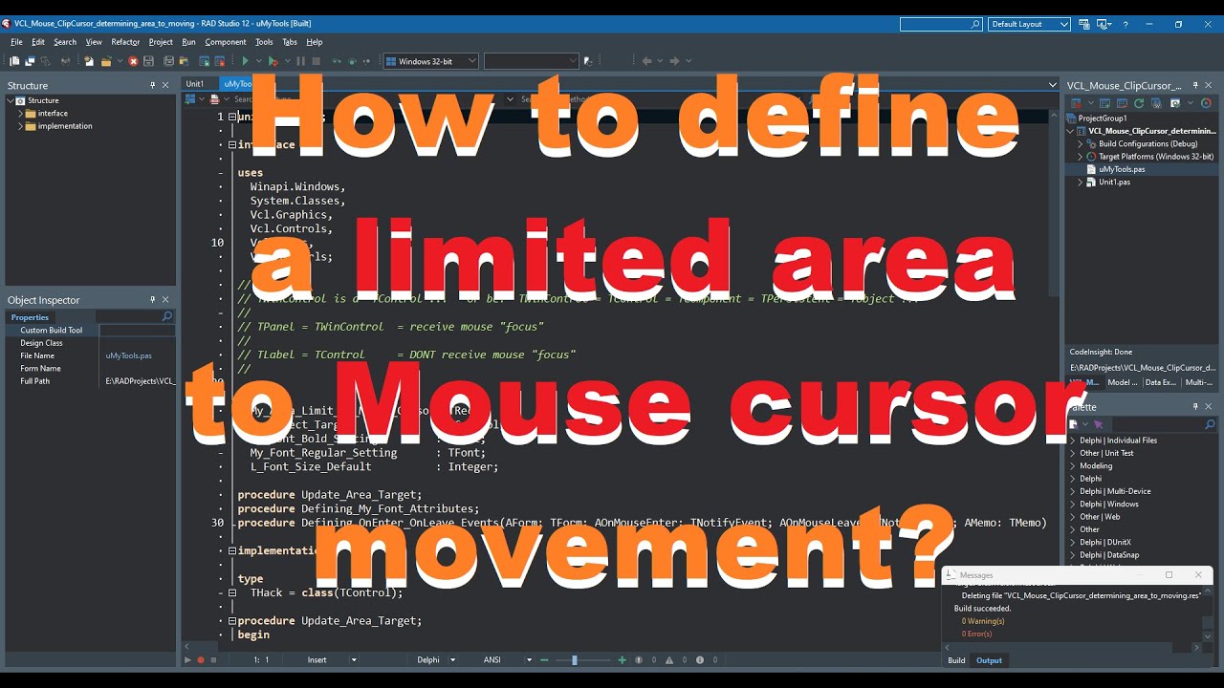Click the editor zoom slider handle
1224x688 pixels.
574,659
